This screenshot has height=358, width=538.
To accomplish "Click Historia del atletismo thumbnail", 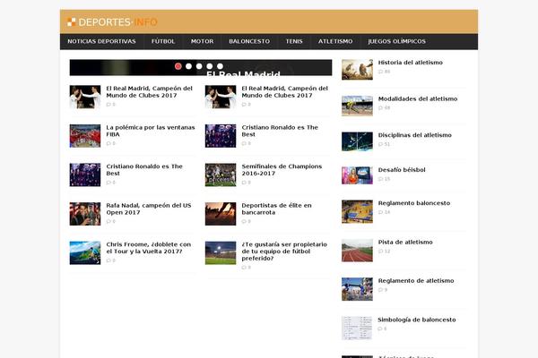I will (357, 70).
